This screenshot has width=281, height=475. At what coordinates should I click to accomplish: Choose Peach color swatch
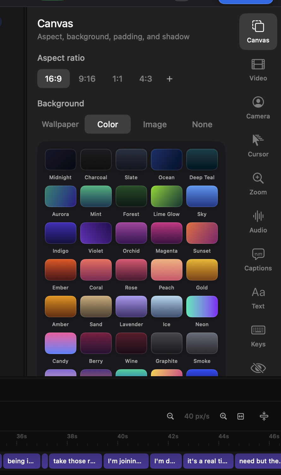tap(166, 270)
